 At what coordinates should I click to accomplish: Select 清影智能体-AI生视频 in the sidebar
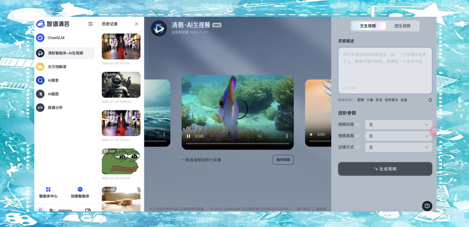coord(65,53)
